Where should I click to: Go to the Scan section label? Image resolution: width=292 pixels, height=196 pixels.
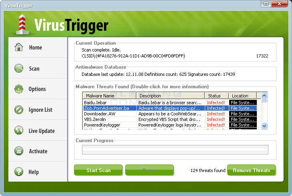(x=34, y=69)
